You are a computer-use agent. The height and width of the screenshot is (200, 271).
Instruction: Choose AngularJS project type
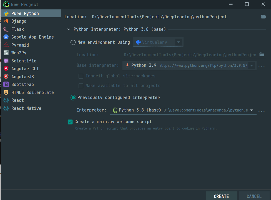point(31,77)
